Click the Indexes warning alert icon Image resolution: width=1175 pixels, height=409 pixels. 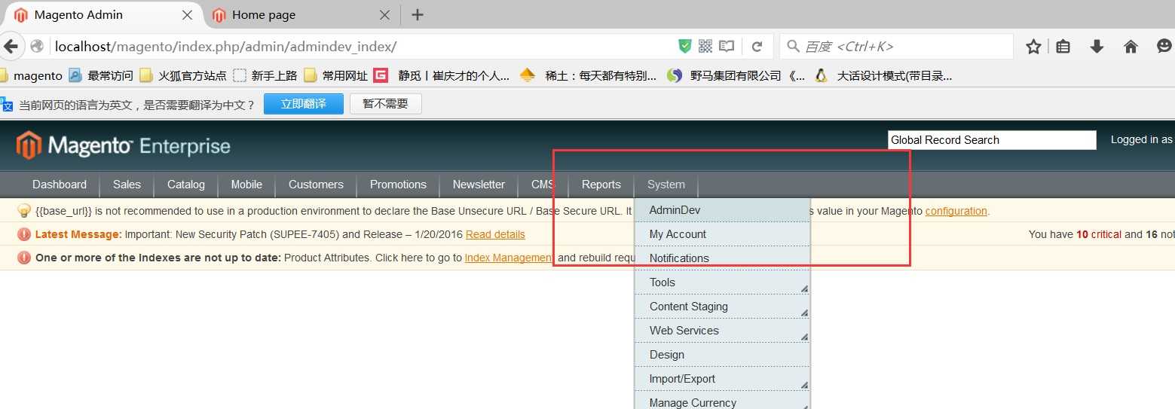24,258
